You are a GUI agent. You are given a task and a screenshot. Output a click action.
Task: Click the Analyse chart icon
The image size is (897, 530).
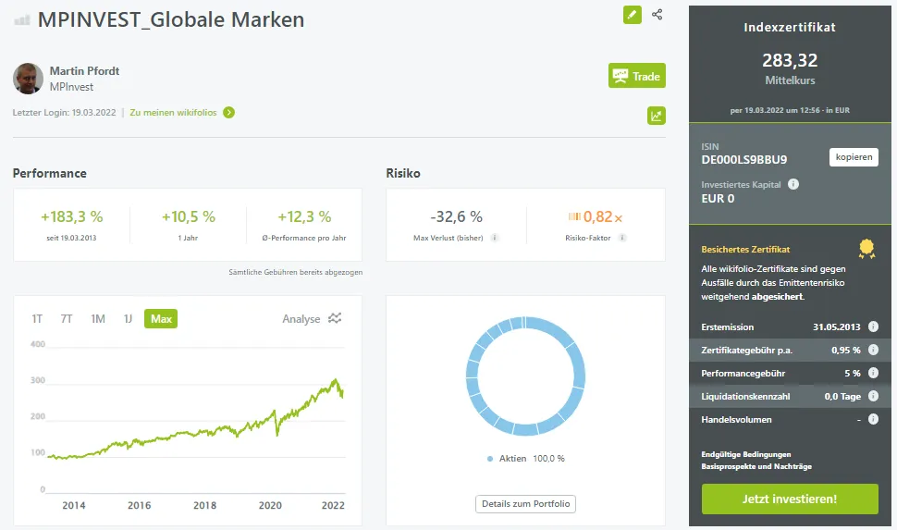pos(335,318)
